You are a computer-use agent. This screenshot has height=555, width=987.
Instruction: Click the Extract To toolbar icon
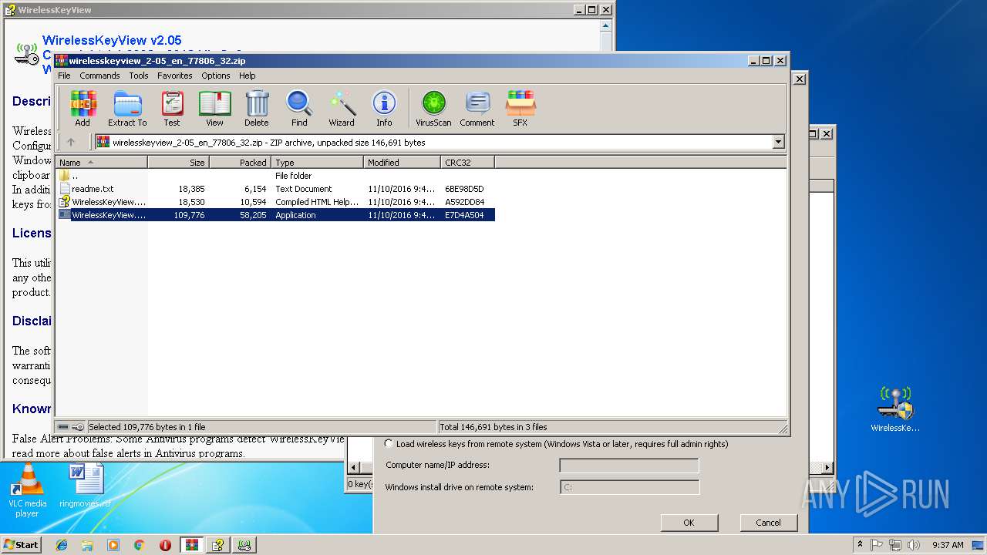[x=127, y=108]
